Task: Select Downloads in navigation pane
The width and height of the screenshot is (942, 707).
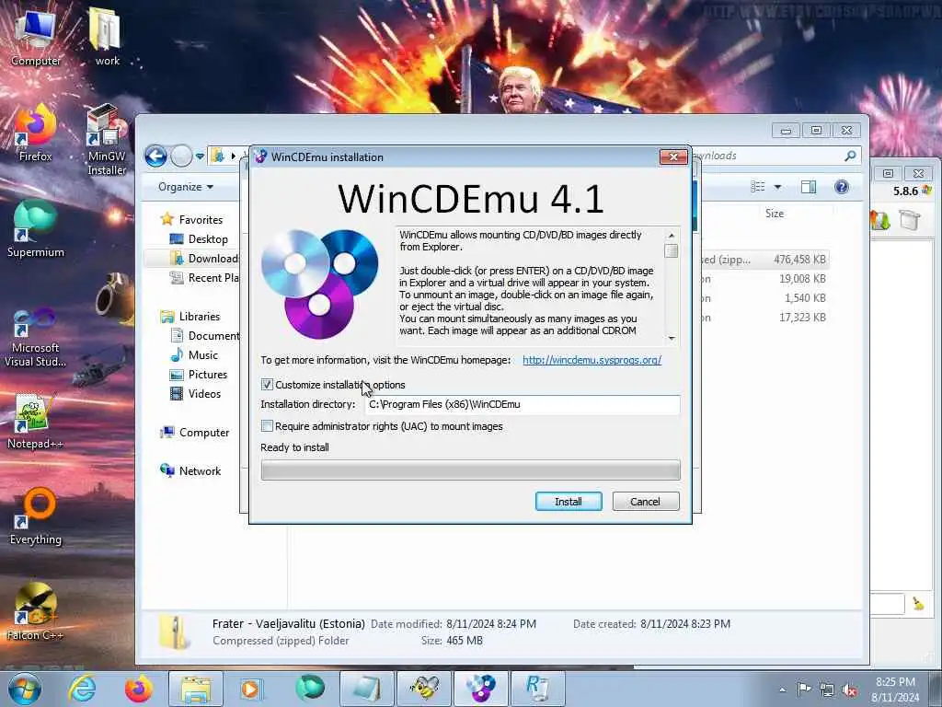Action: point(204,259)
